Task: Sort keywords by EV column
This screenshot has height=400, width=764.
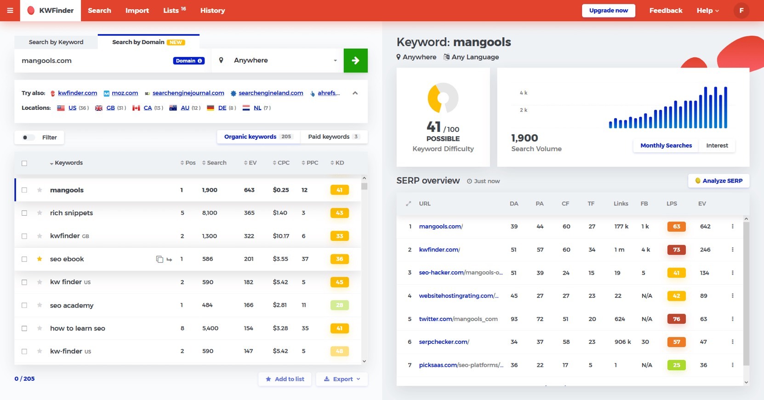Action: [x=251, y=163]
